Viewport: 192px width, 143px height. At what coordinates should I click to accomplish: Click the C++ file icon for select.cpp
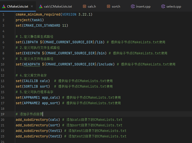point(163,7)
